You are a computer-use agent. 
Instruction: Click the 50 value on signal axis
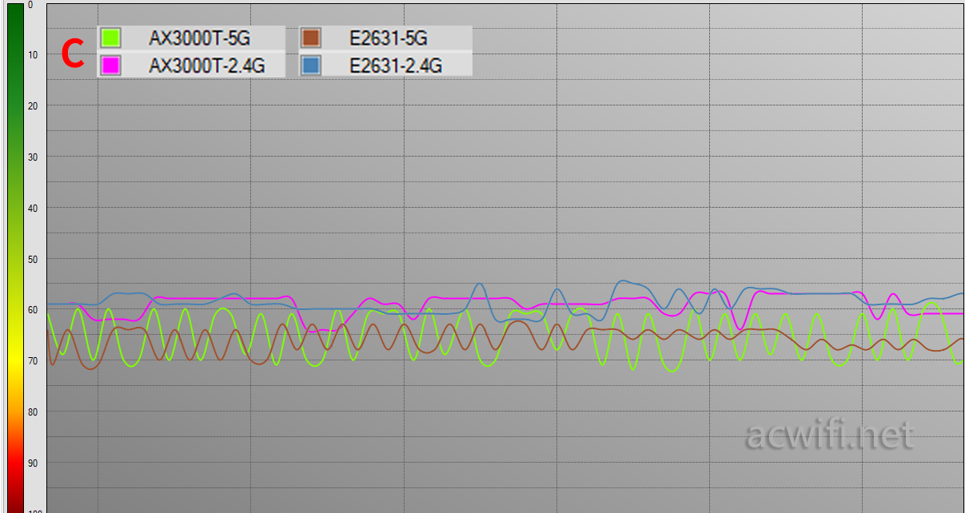(x=33, y=259)
